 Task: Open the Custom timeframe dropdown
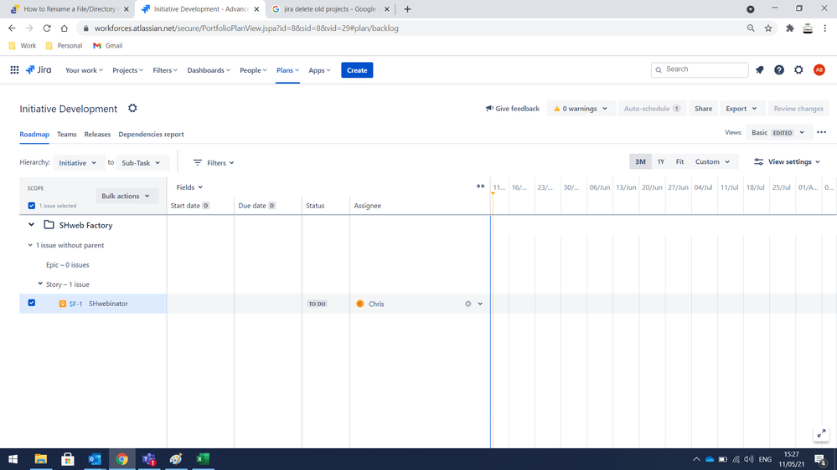point(712,161)
